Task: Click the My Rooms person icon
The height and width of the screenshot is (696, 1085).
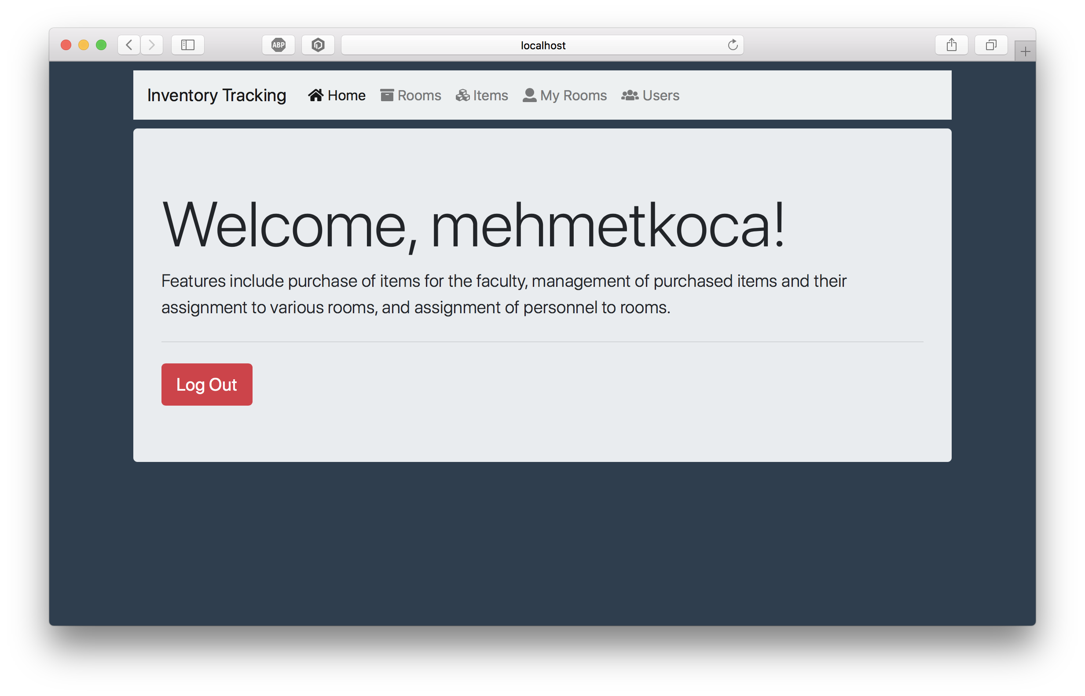Action: 529,95
